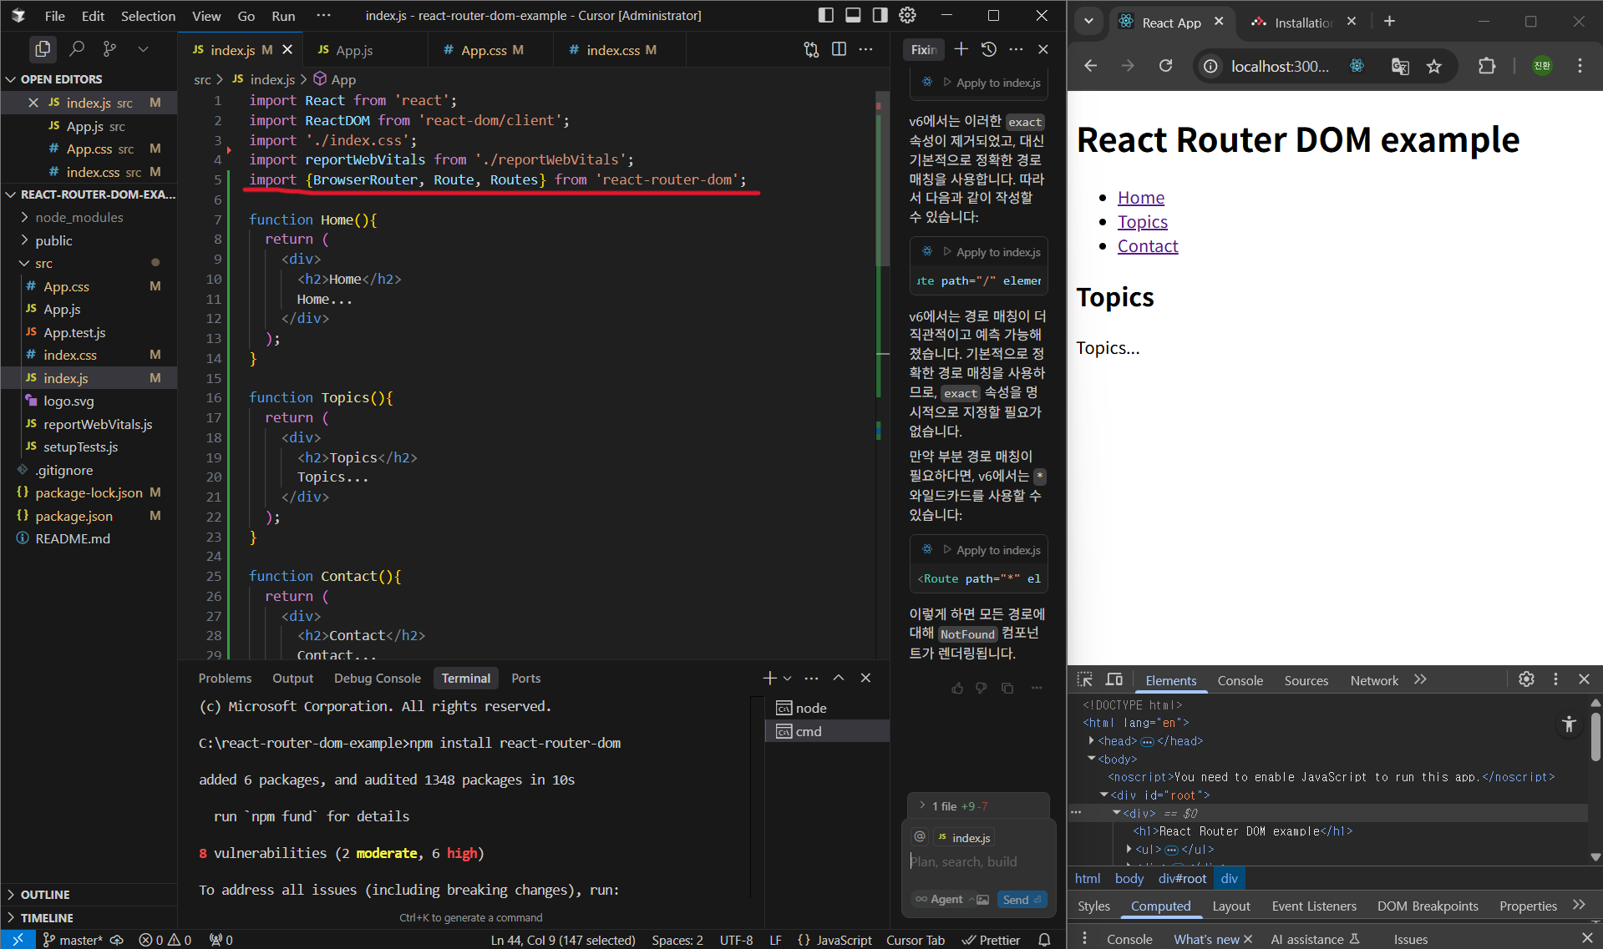Viewport: 1603px width, 949px height.
Task: Select the node terminal session
Action: [827, 708]
